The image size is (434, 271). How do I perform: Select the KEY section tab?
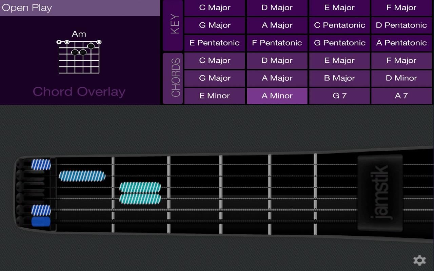tap(173, 25)
